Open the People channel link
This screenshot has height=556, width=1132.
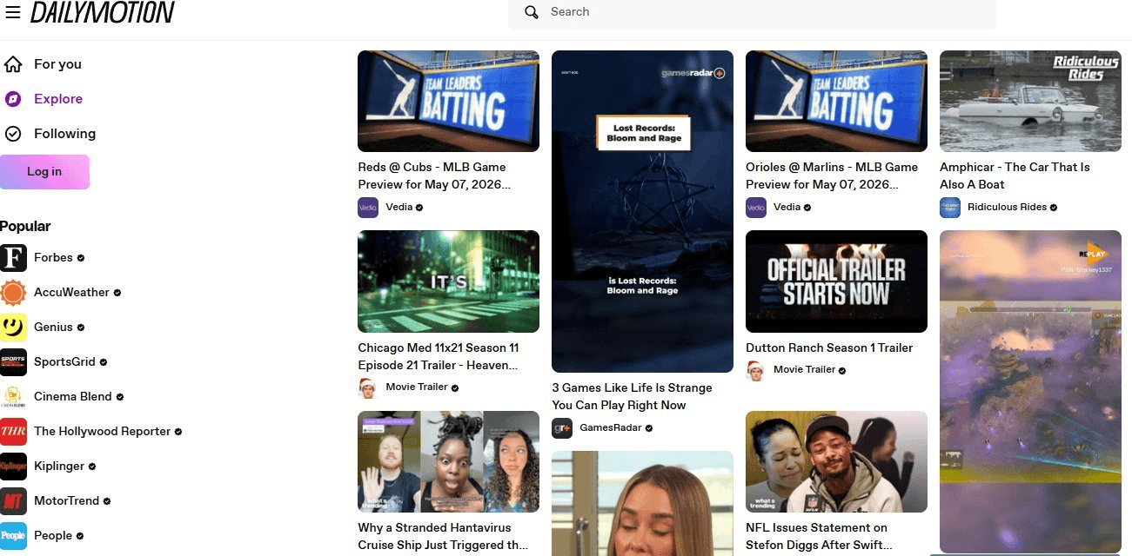53,536
